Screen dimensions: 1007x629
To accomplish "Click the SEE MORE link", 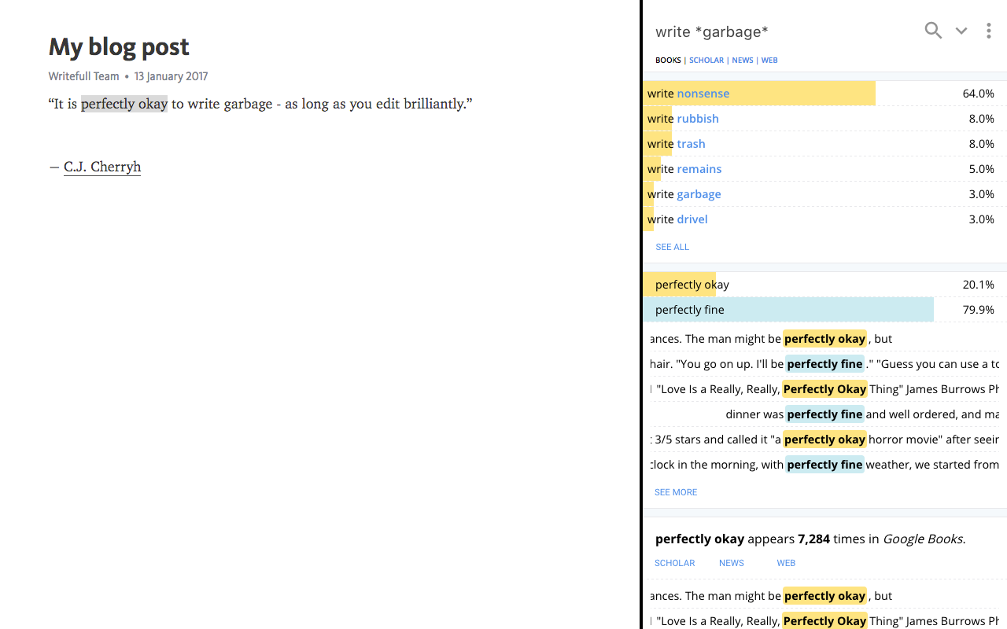I will (676, 492).
